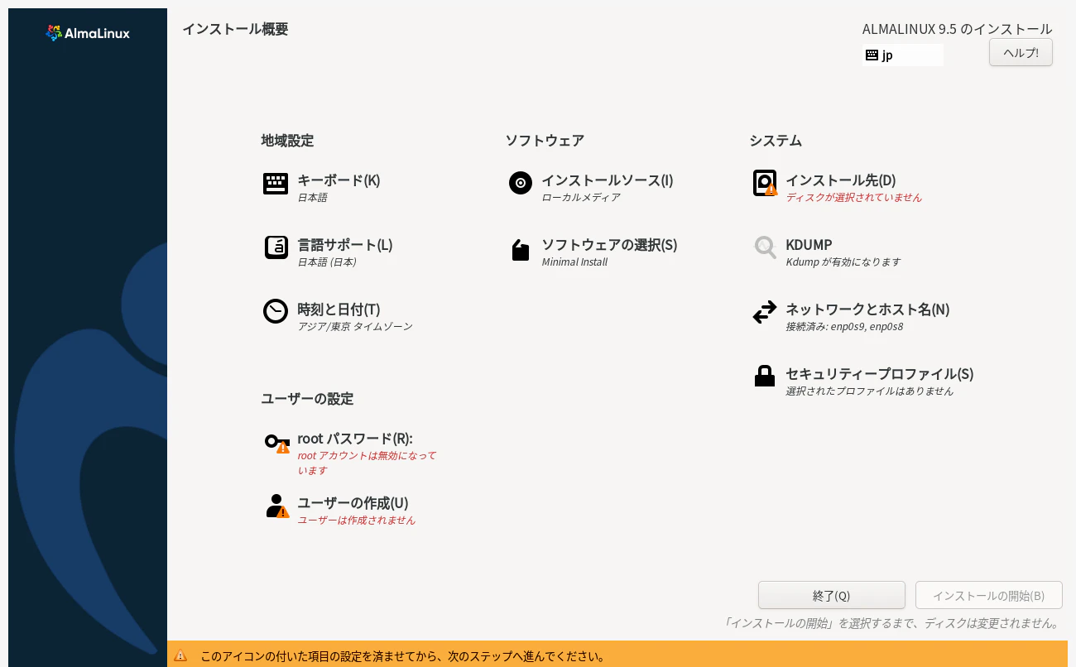Open ユーザーの作成(U) label
Screen dimensions: 1076x667
(x=353, y=503)
